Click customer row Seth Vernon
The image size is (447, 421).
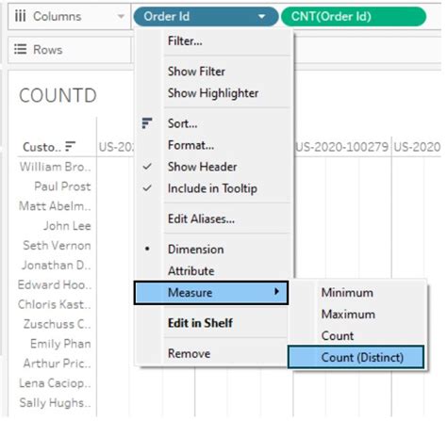[x=57, y=245]
